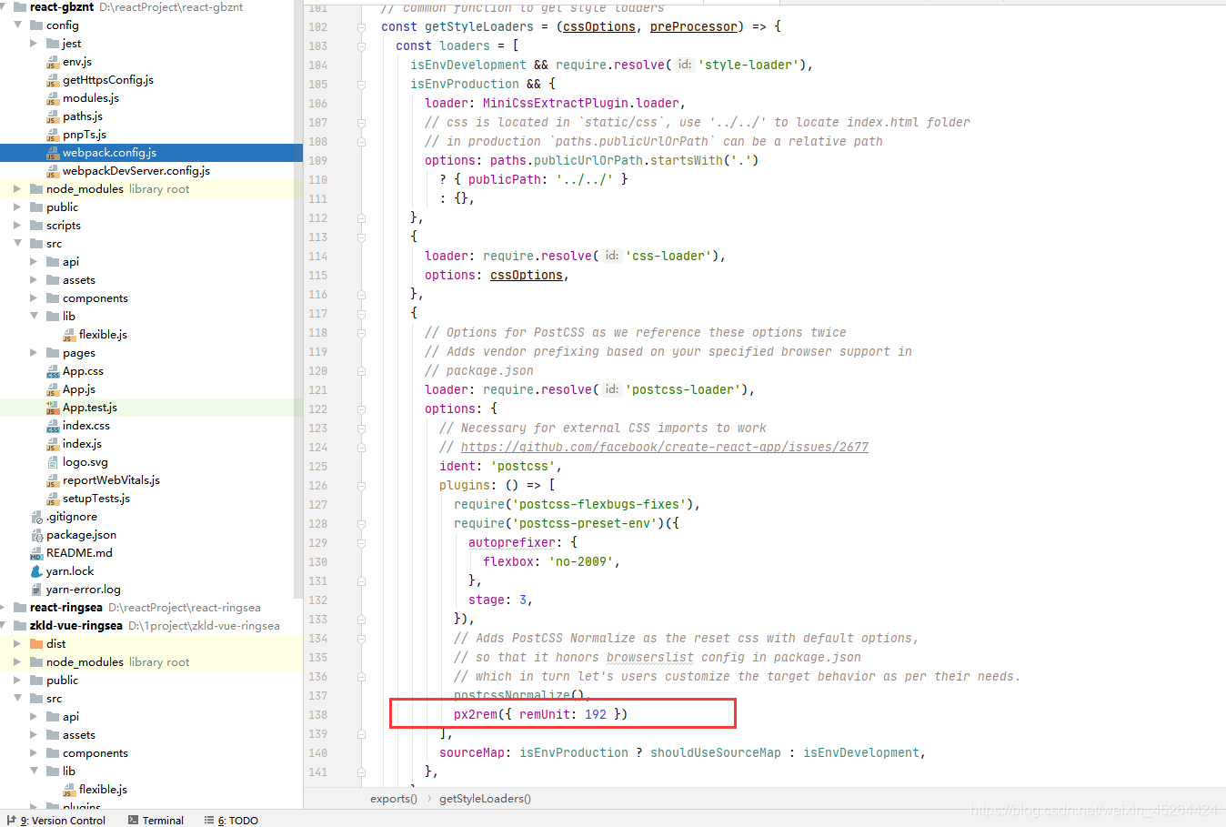Open env.js in the config folder
This screenshot has width=1226, height=827.
point(77,62)
